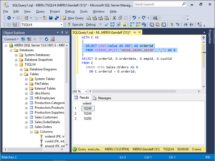Open the 100 % zoom level dropdown
The width and height of the screenshot is (215, 161).
(x=86, y=91)
